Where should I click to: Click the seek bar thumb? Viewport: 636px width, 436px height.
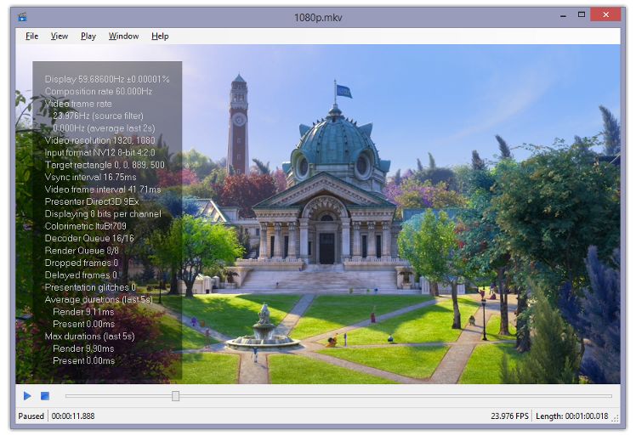click(175, 396)
